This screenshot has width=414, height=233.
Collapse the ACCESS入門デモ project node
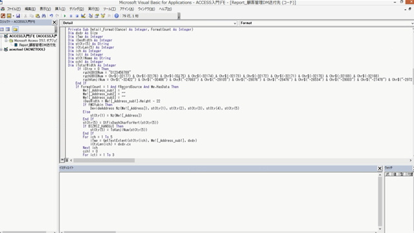tap(1, 36)
